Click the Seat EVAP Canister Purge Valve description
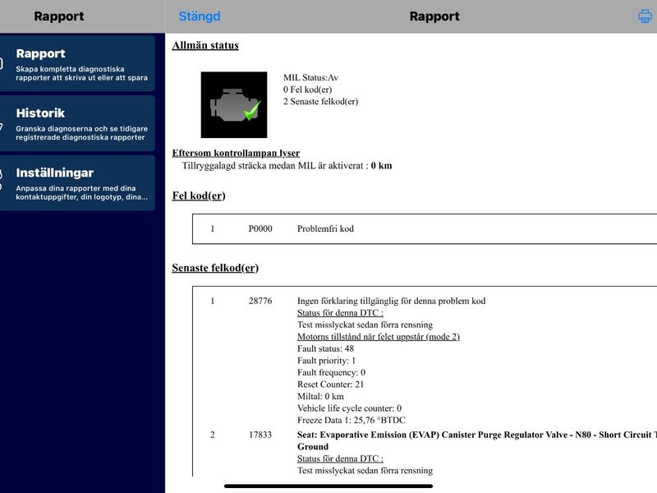The height and width of the screenshot is (493, 657). tap(477, 440)
